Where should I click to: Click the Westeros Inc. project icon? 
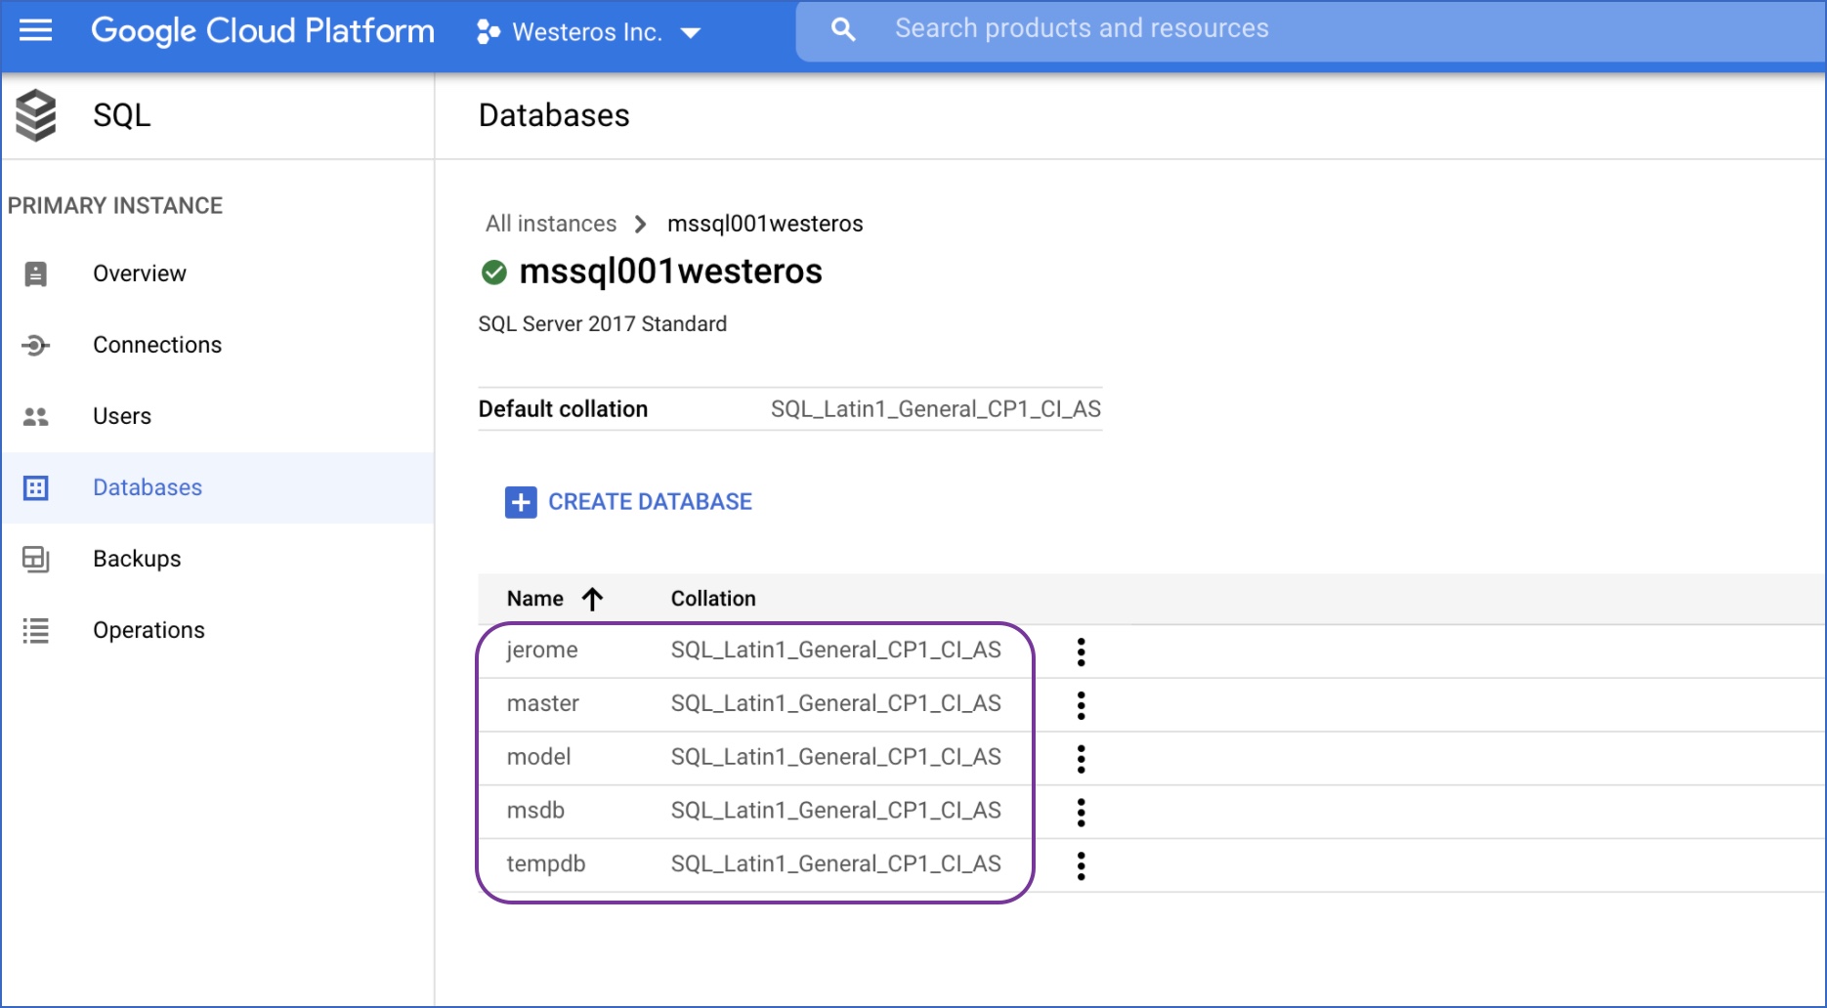coord(488,32)
